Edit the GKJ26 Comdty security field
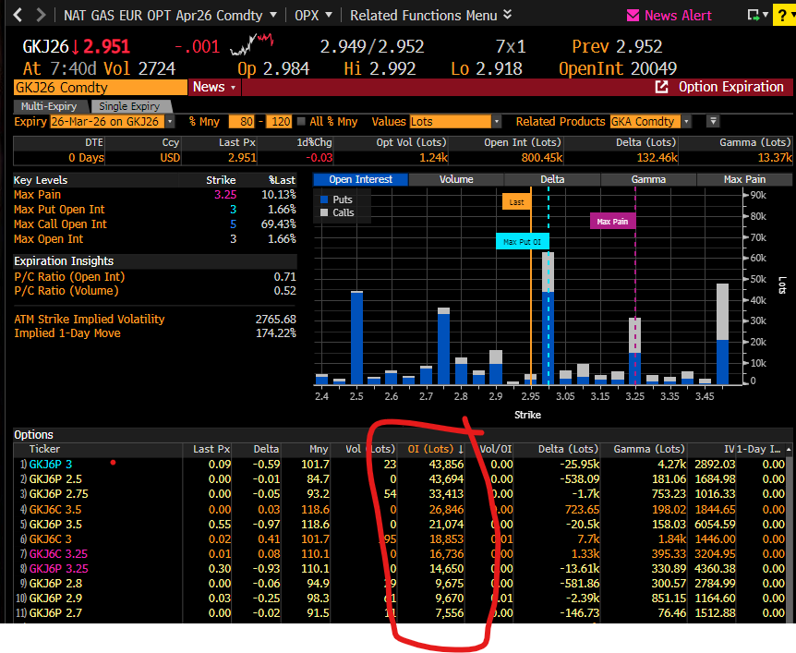Viewport: 796px width, 653px height. (101, 88)
